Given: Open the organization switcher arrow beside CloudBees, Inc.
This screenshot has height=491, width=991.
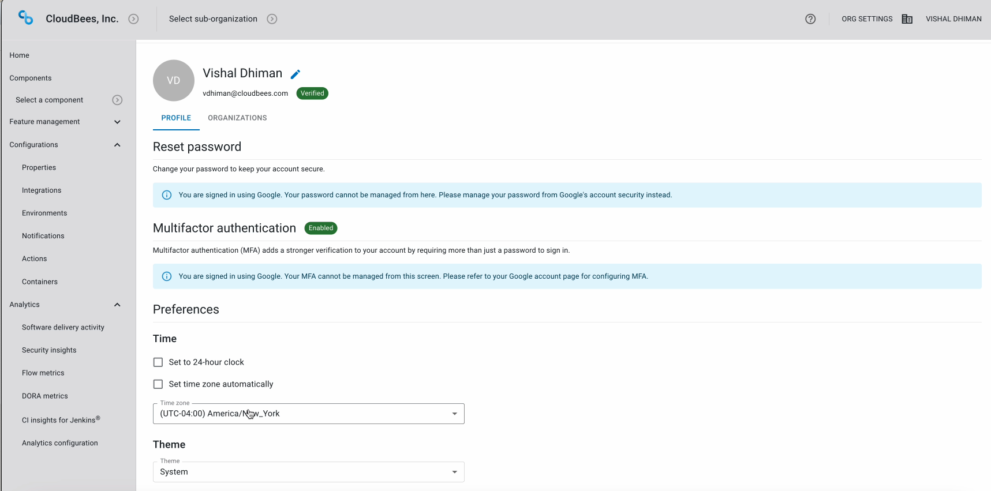Looking at the screenshot, I should coord(133,19).
